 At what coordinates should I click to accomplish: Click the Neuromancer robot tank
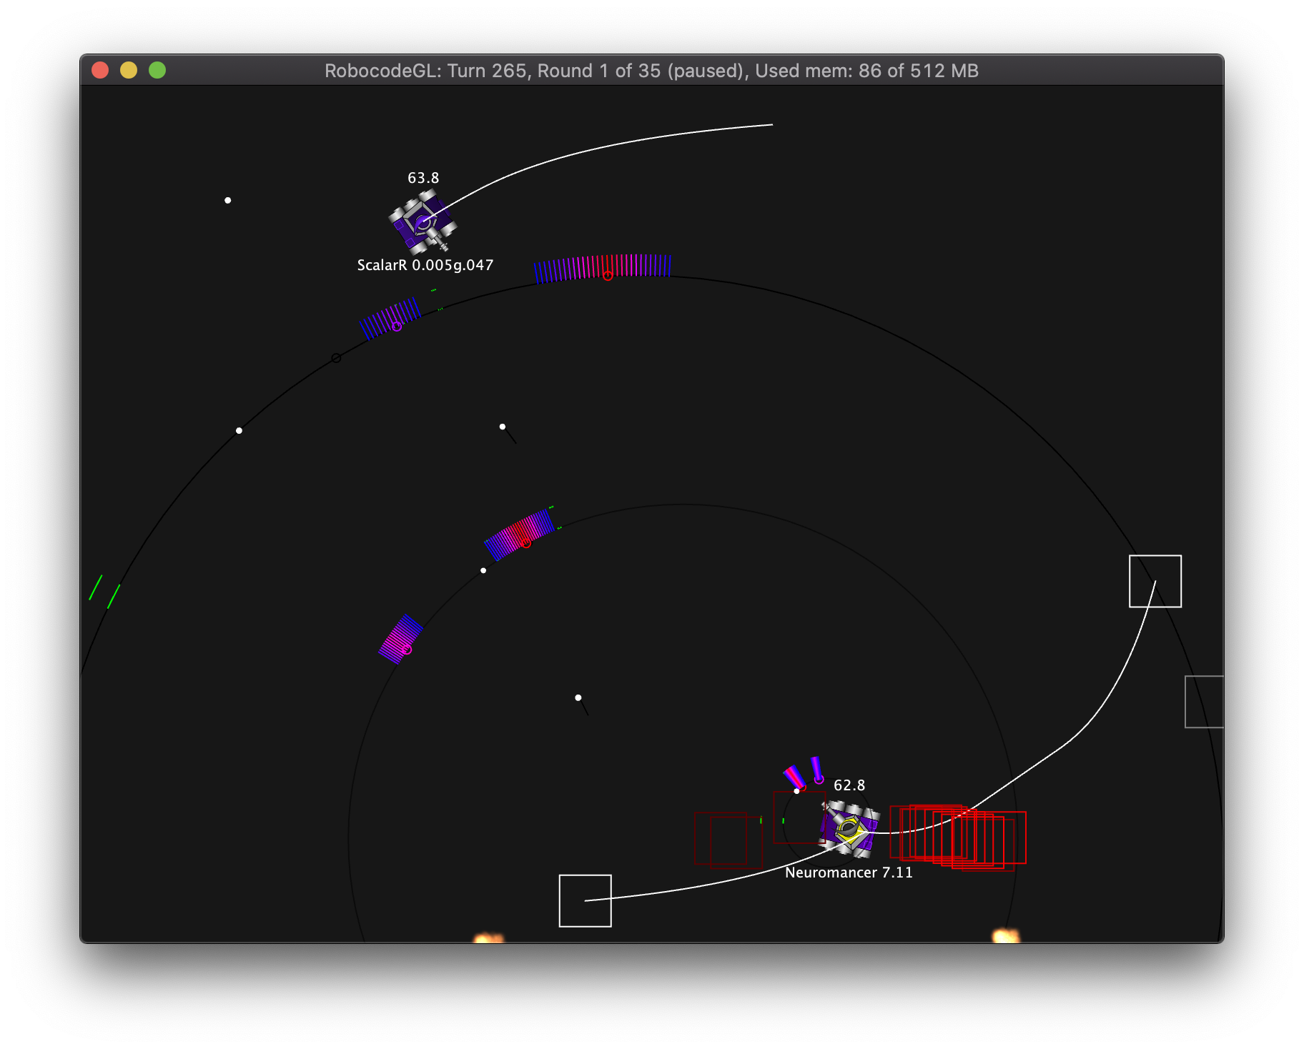[849, 829]
